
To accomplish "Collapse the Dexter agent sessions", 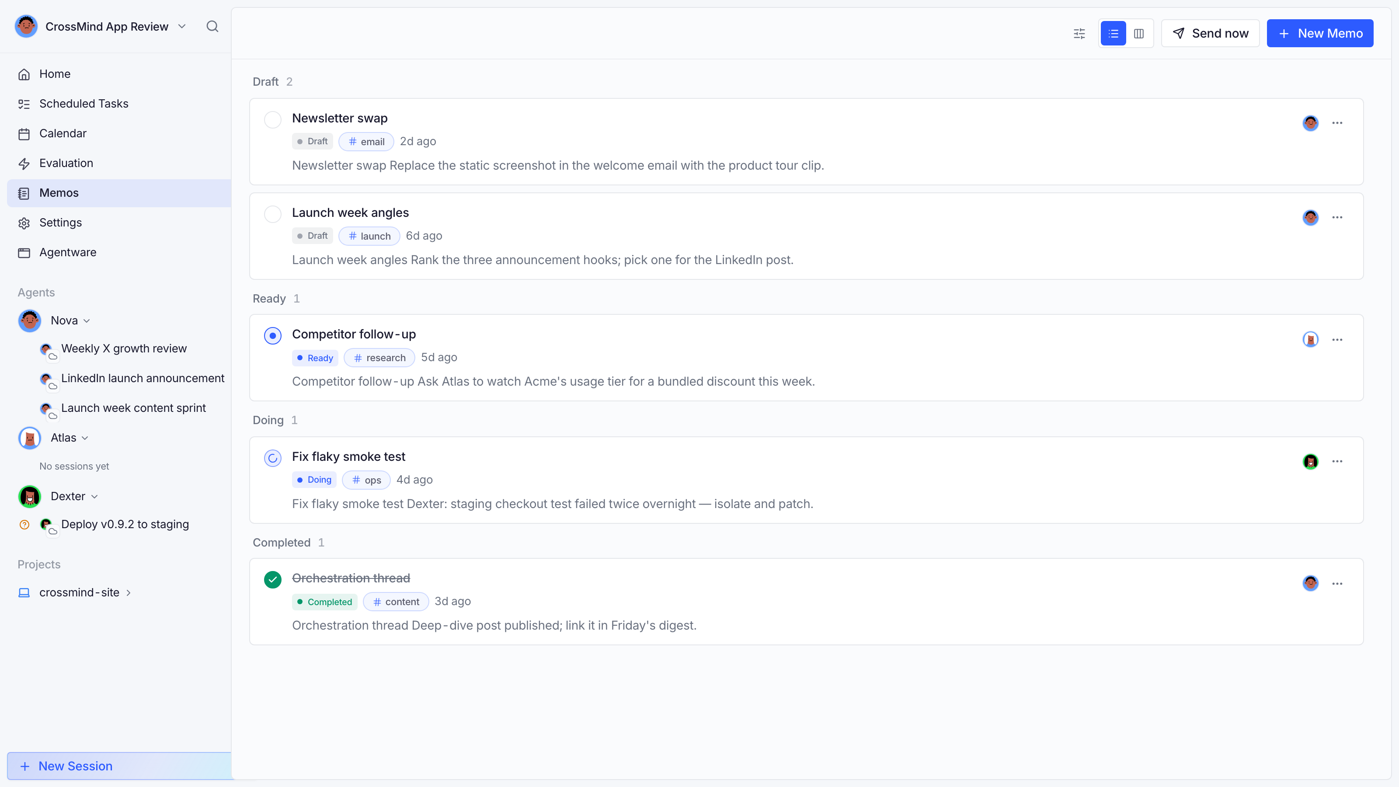I will pyautogui.click(x=94, y=497).
